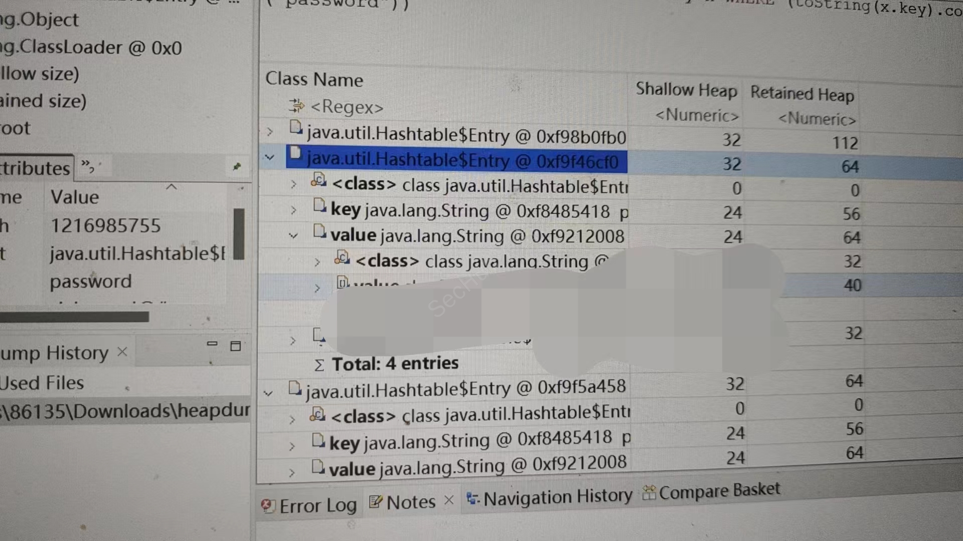
Task: Open the Navigation History tab
Action: (557, 497)
